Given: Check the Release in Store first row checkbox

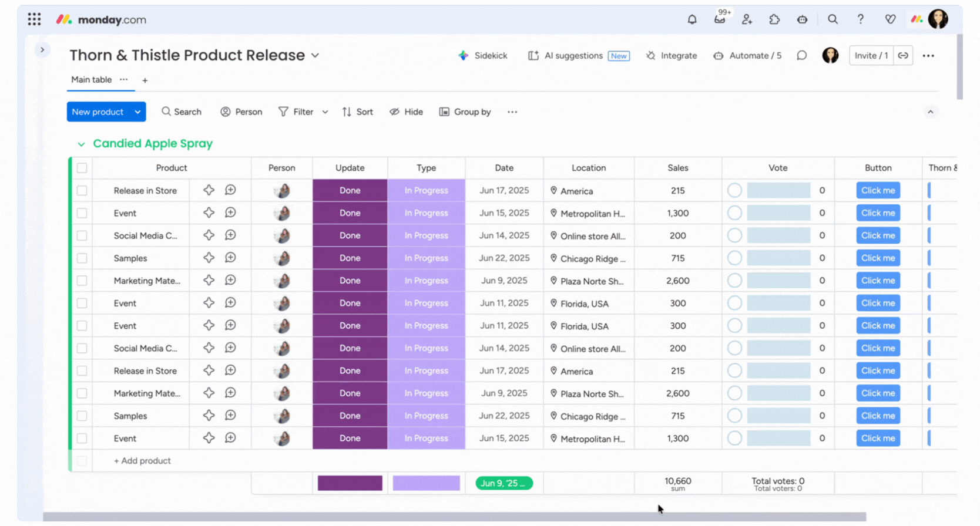Looking at the screenshot, I should [82, 191].
